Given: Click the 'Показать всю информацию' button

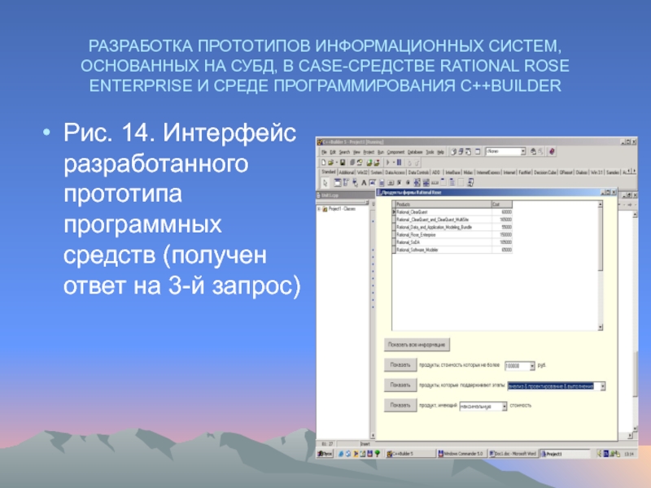Looking at the screenshot, I should [x=417, y=344].
